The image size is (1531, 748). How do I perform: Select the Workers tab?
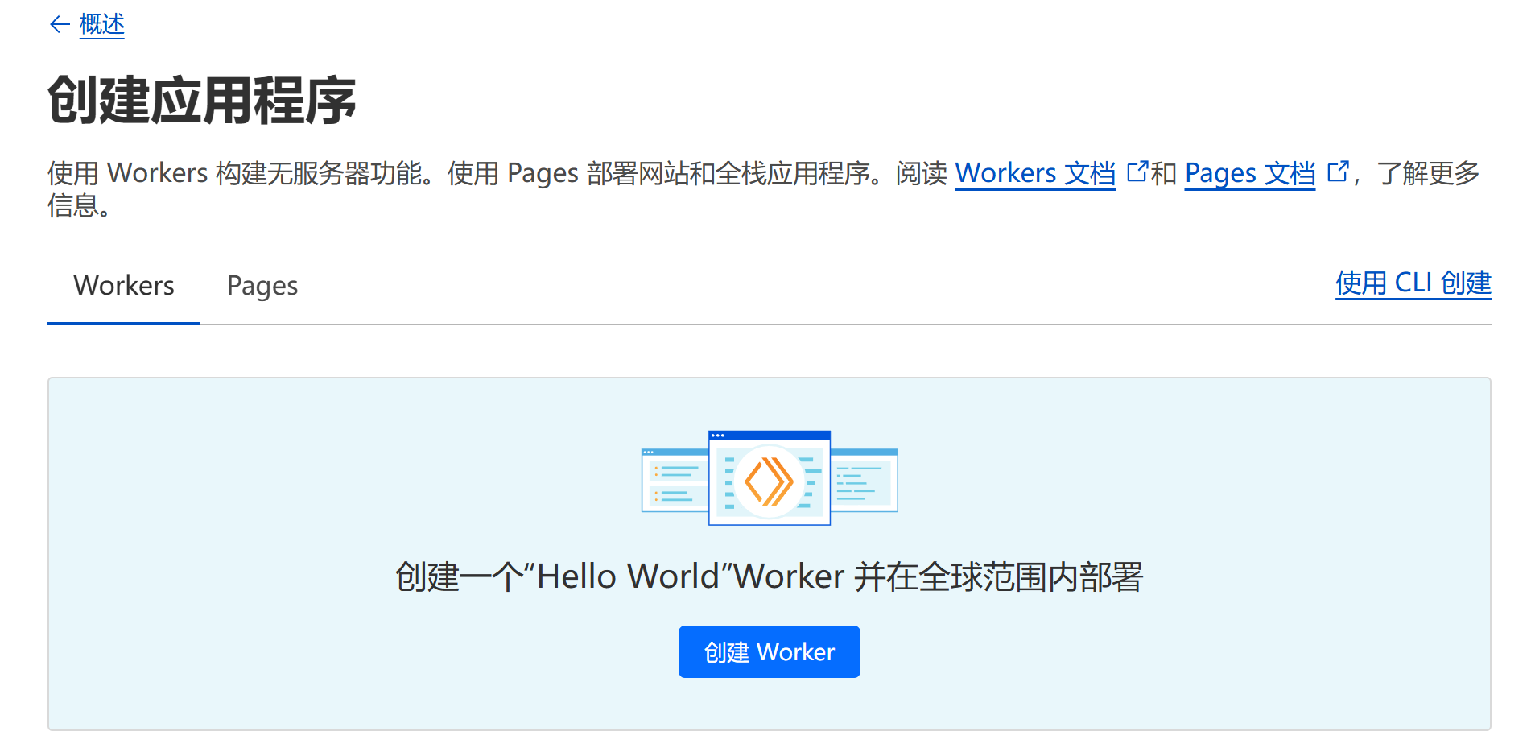pyautogui.click(x=123, y=285)
